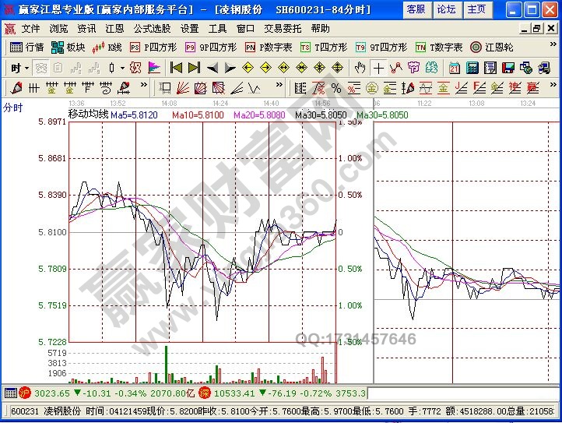Click the 论坛 forum button
Image resolution: width=562 pixels, height=423 pixels.
446,9
